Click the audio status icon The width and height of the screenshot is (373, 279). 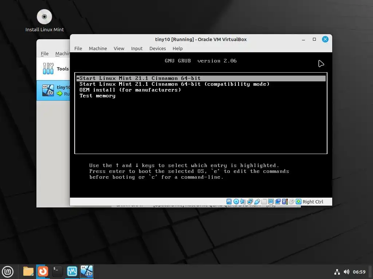(x=243, y=202)
